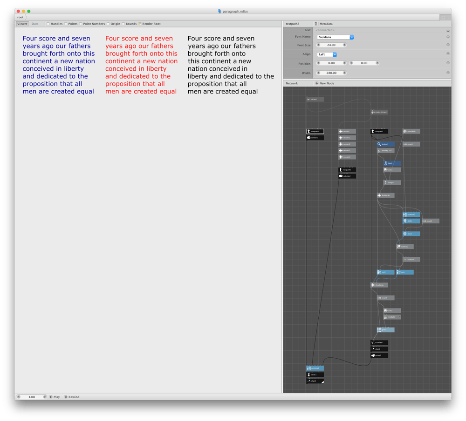Image resolution: width=466 pixels, height=421 pixels.
Task: Select the grid1 node
Action: pos(386,330)
